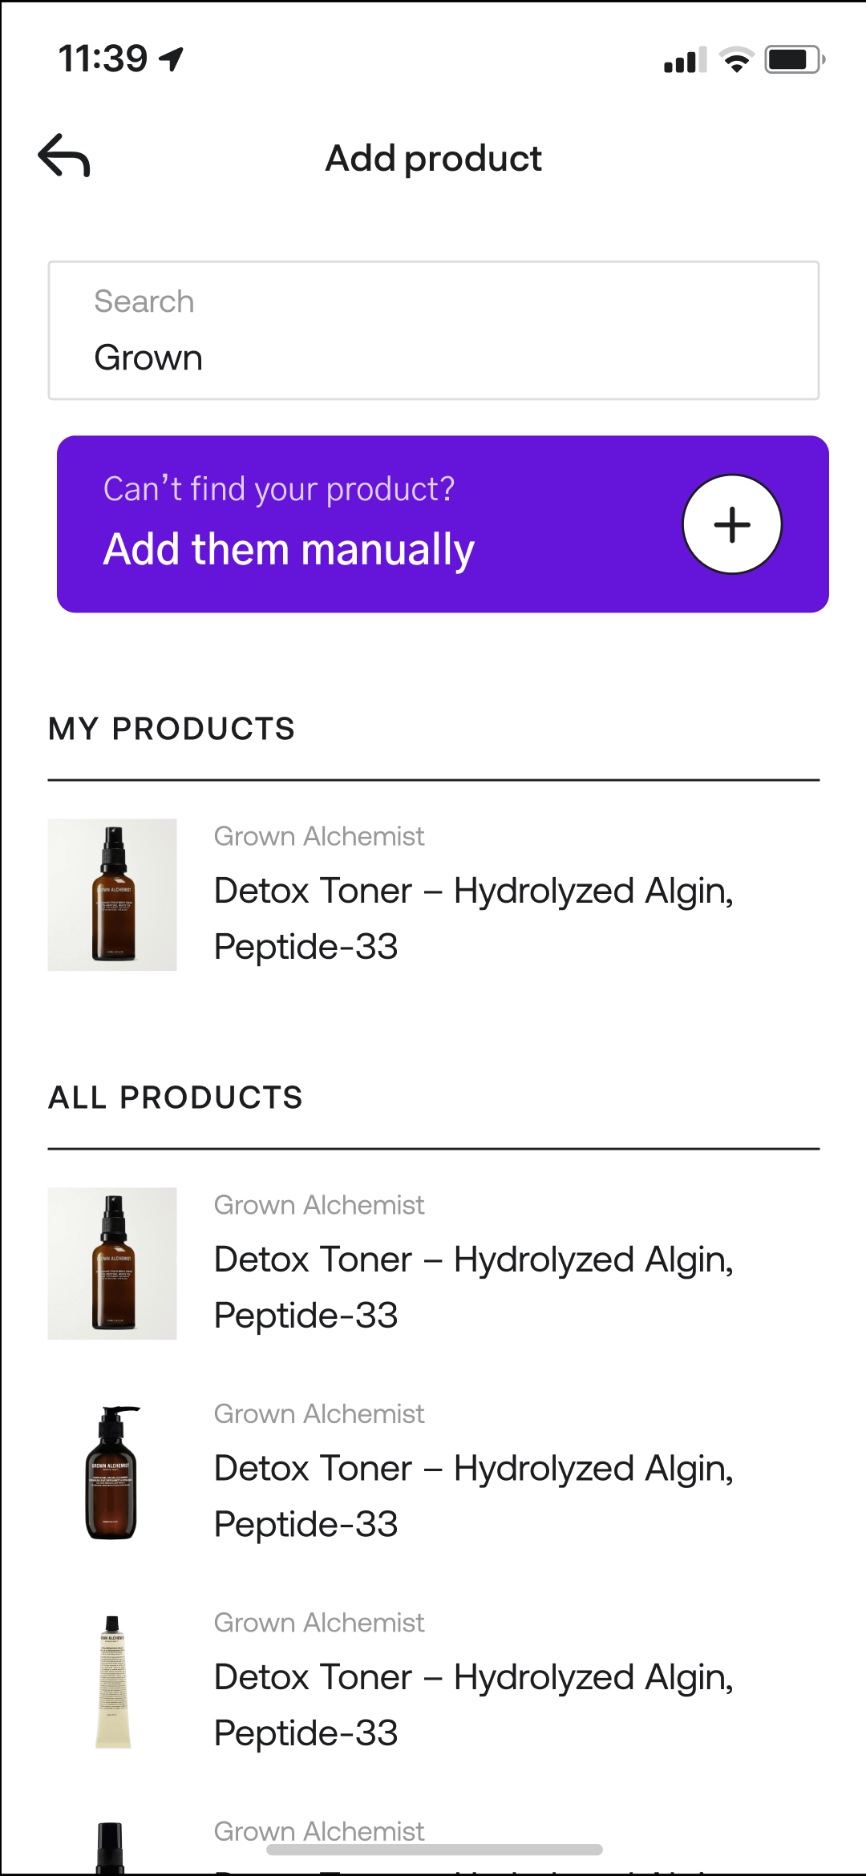Tap the back arrow icon
866x1876 pixels.
coord(64,156)
